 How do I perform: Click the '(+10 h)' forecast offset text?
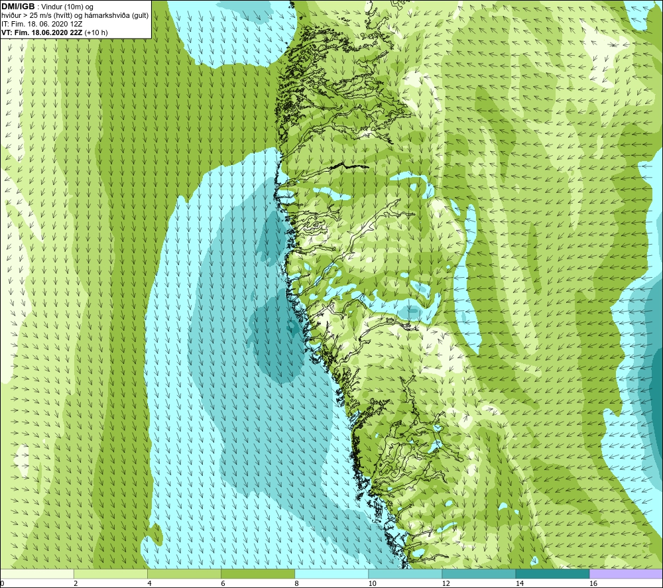click(96, 32)
